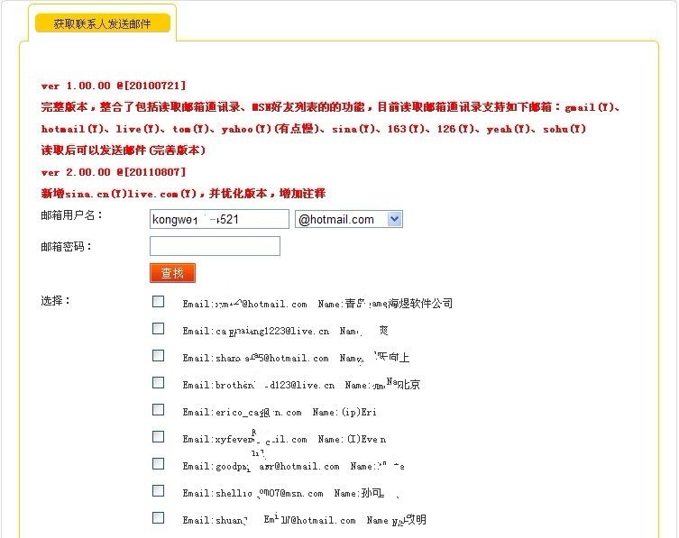The image size is (679, 538).
Task: Check the brother...d123@live.cn contact box
Action: [x=158, y=383]
